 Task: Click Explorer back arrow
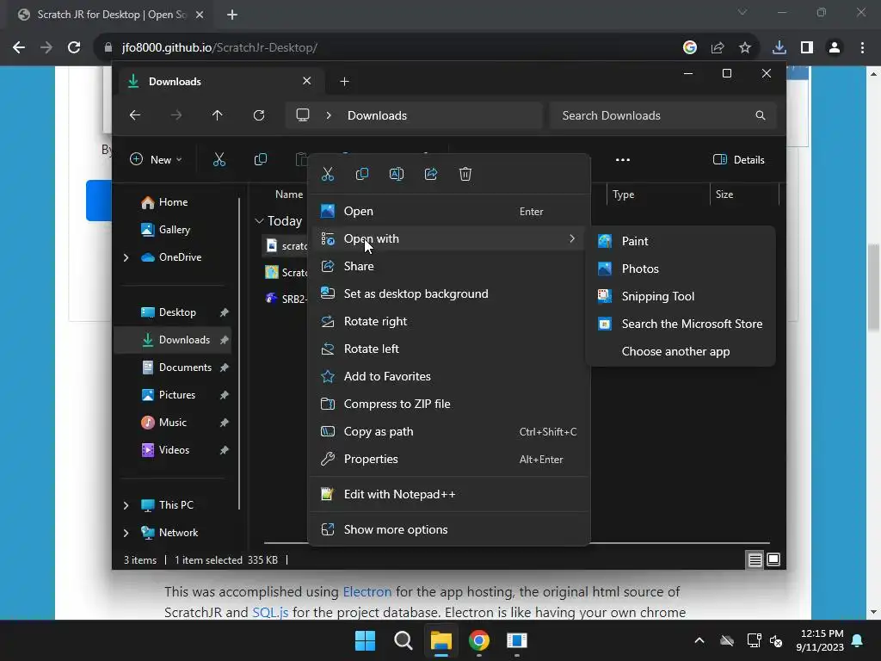point(135,115)
